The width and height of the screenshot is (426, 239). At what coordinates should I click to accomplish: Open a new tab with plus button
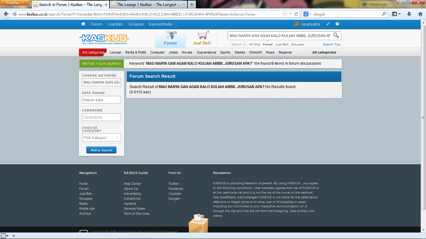(192, 5)
